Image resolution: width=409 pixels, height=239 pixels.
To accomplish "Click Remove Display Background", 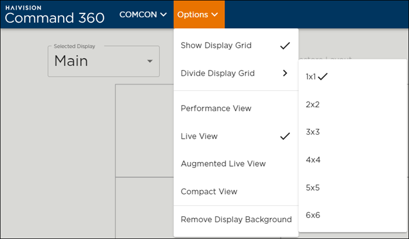I will pyautogui.click(x=235, y=220).
